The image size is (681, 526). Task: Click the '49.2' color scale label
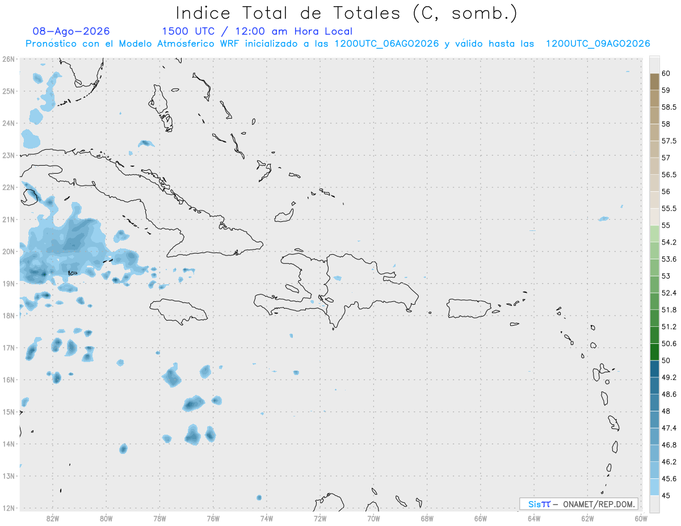tap(670, 377)
